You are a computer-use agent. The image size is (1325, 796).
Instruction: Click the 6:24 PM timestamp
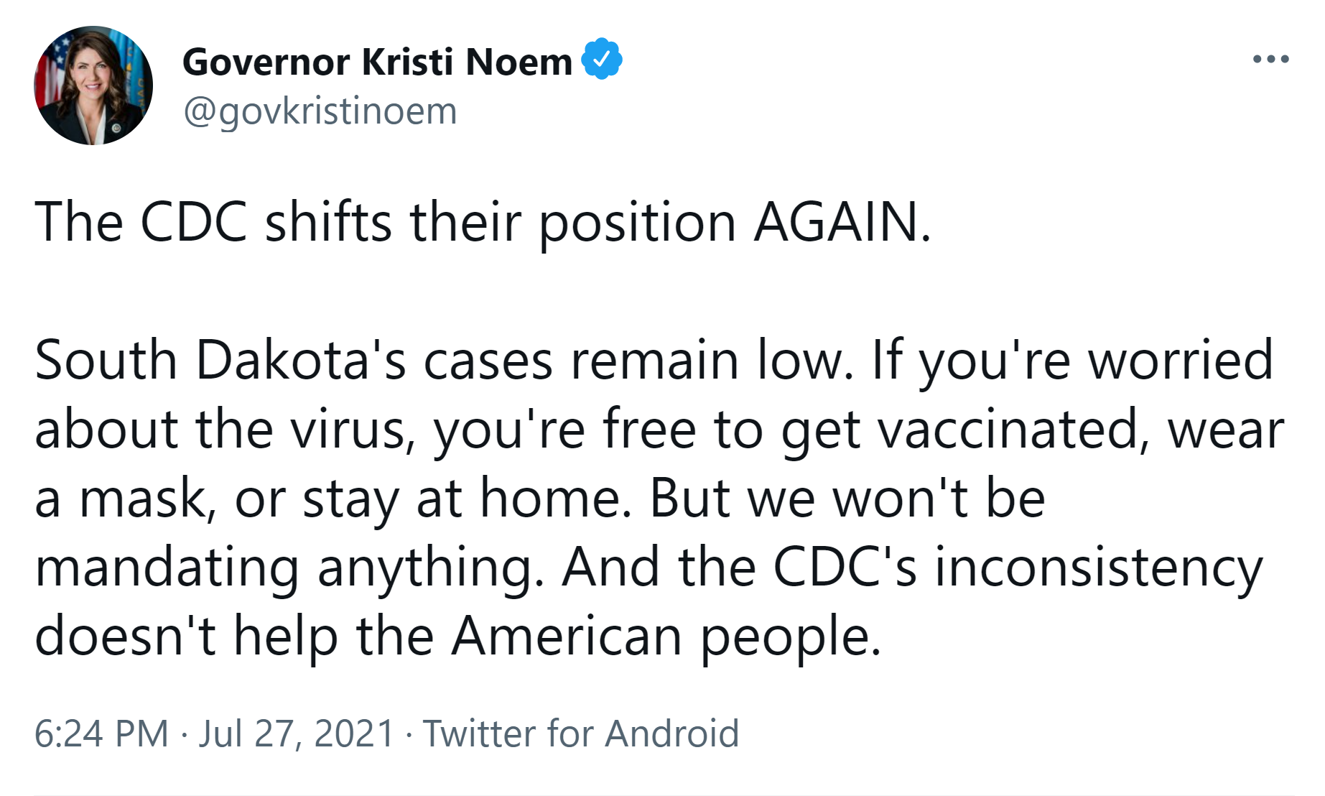(x=101, y=733)
